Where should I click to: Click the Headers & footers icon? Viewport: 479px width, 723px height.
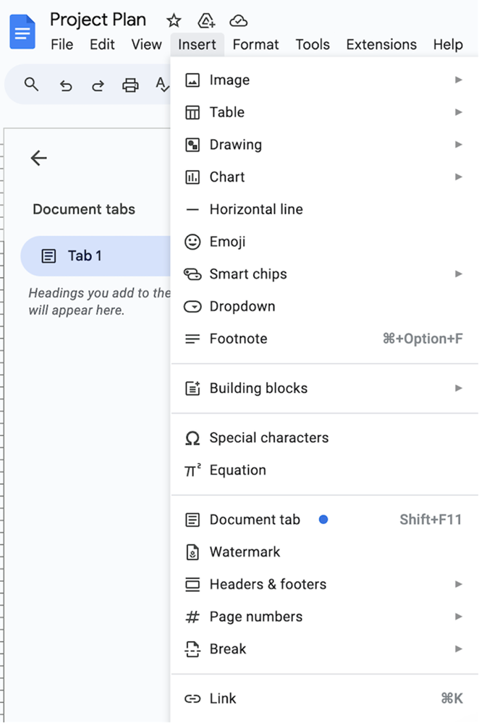(x=192, y=584)
